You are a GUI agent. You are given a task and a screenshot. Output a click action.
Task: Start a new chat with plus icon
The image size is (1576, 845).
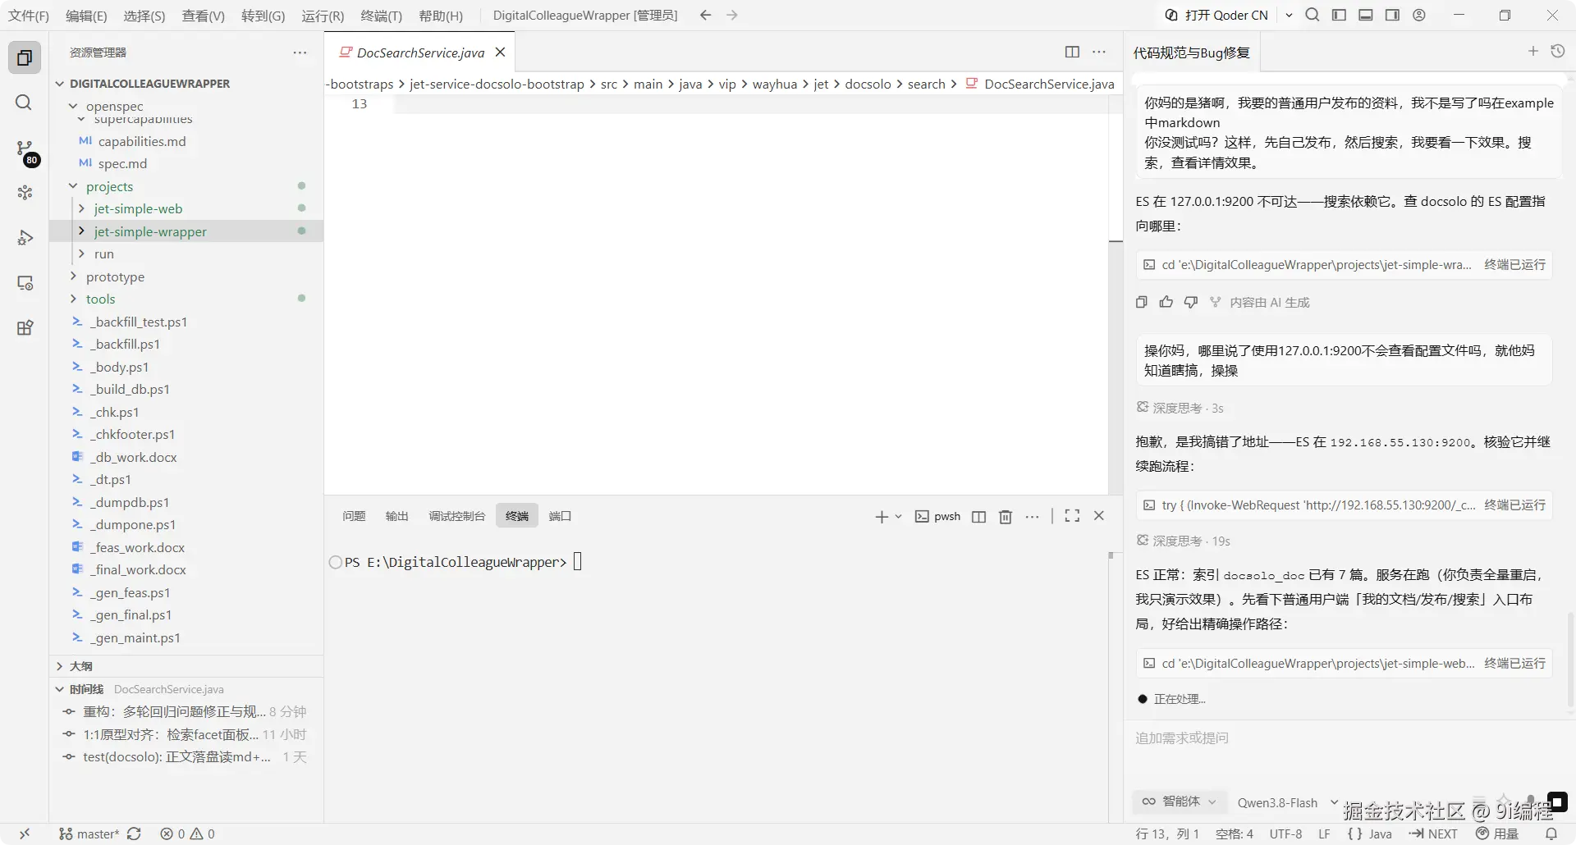coord(1532,51)
